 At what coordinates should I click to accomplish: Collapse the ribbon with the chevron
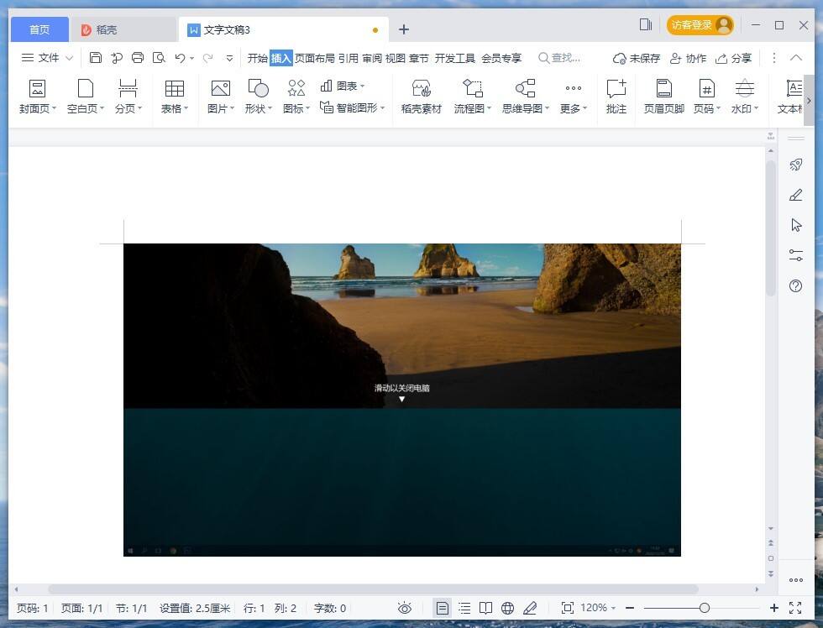[796, 58]
